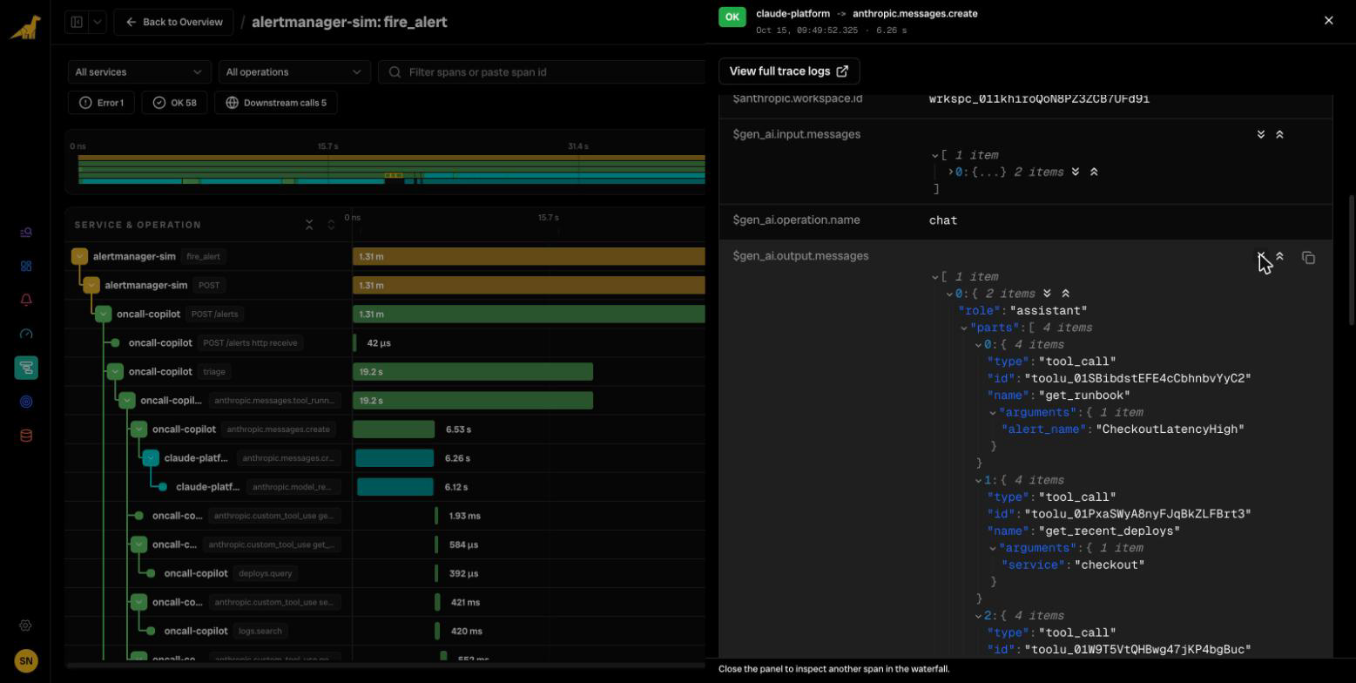This screenshot has height=683, width=1356.
Task: Open the alerts bell icon in sidebar
Action: tap(26, 301)
